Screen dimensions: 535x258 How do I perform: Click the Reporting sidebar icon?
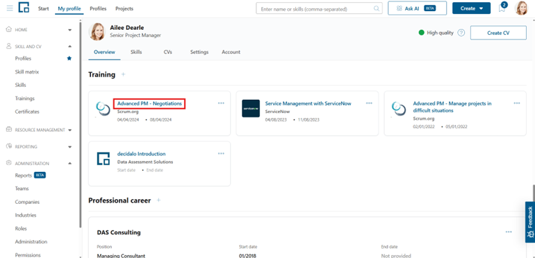(x=9, y=146)
